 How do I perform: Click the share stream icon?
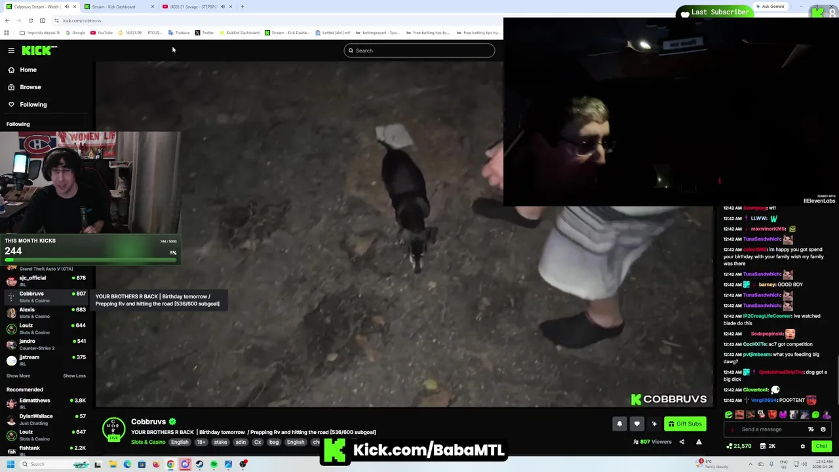pyautogui.click(x=682, y=442)
